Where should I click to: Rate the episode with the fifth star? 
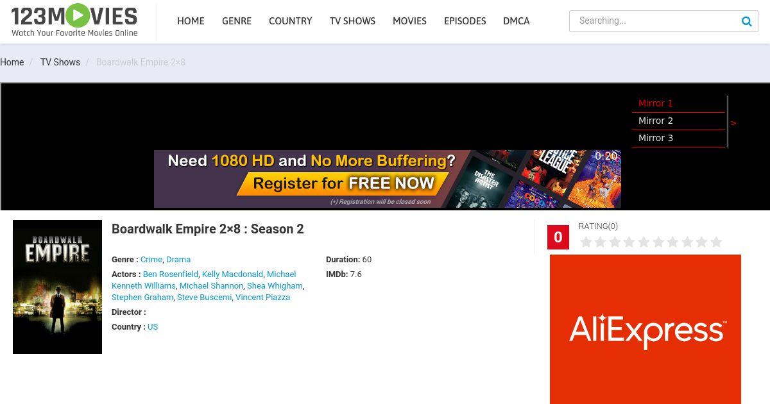coord(644,242)
